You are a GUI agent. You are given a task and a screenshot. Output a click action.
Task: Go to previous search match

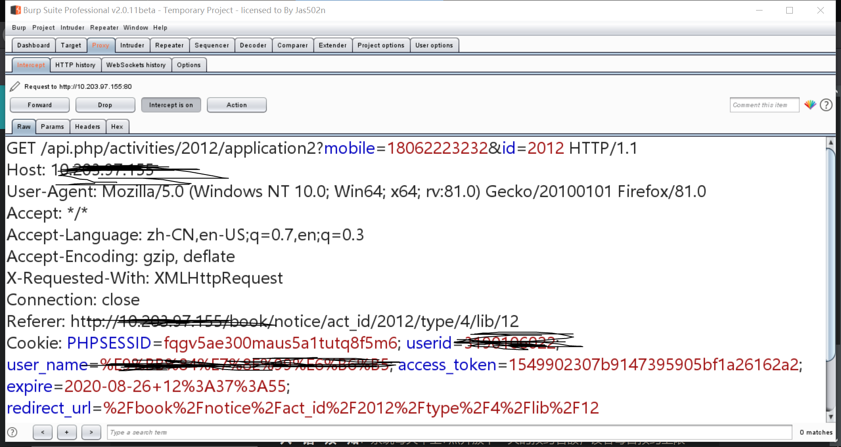pyautogui.click(x=42, y=432)
